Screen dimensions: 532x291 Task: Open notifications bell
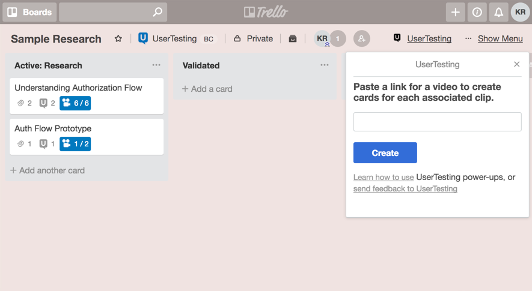point(498,12)
